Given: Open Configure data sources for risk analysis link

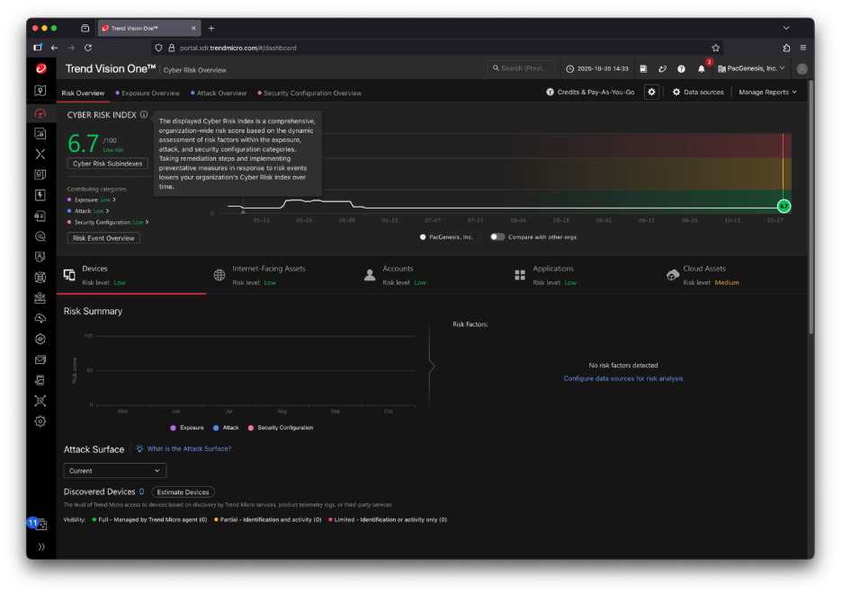Looking at the screenshot, I should 623,378.
